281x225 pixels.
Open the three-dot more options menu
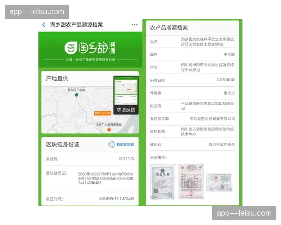(x=134, y=25)
